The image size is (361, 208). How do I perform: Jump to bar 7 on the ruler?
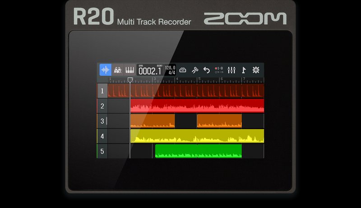pyautogui.click(x=244, y=79)
